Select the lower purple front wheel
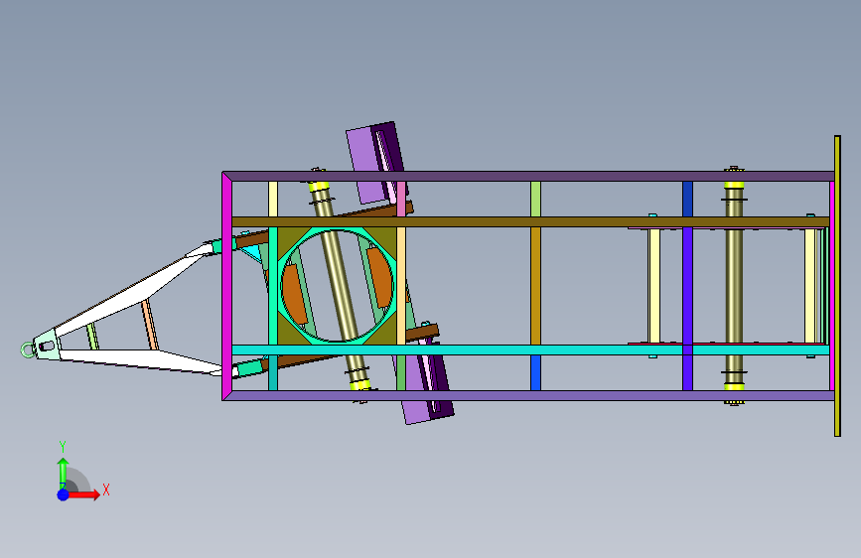Viewport: 861px width, 558px height. [x=418, y=404]
